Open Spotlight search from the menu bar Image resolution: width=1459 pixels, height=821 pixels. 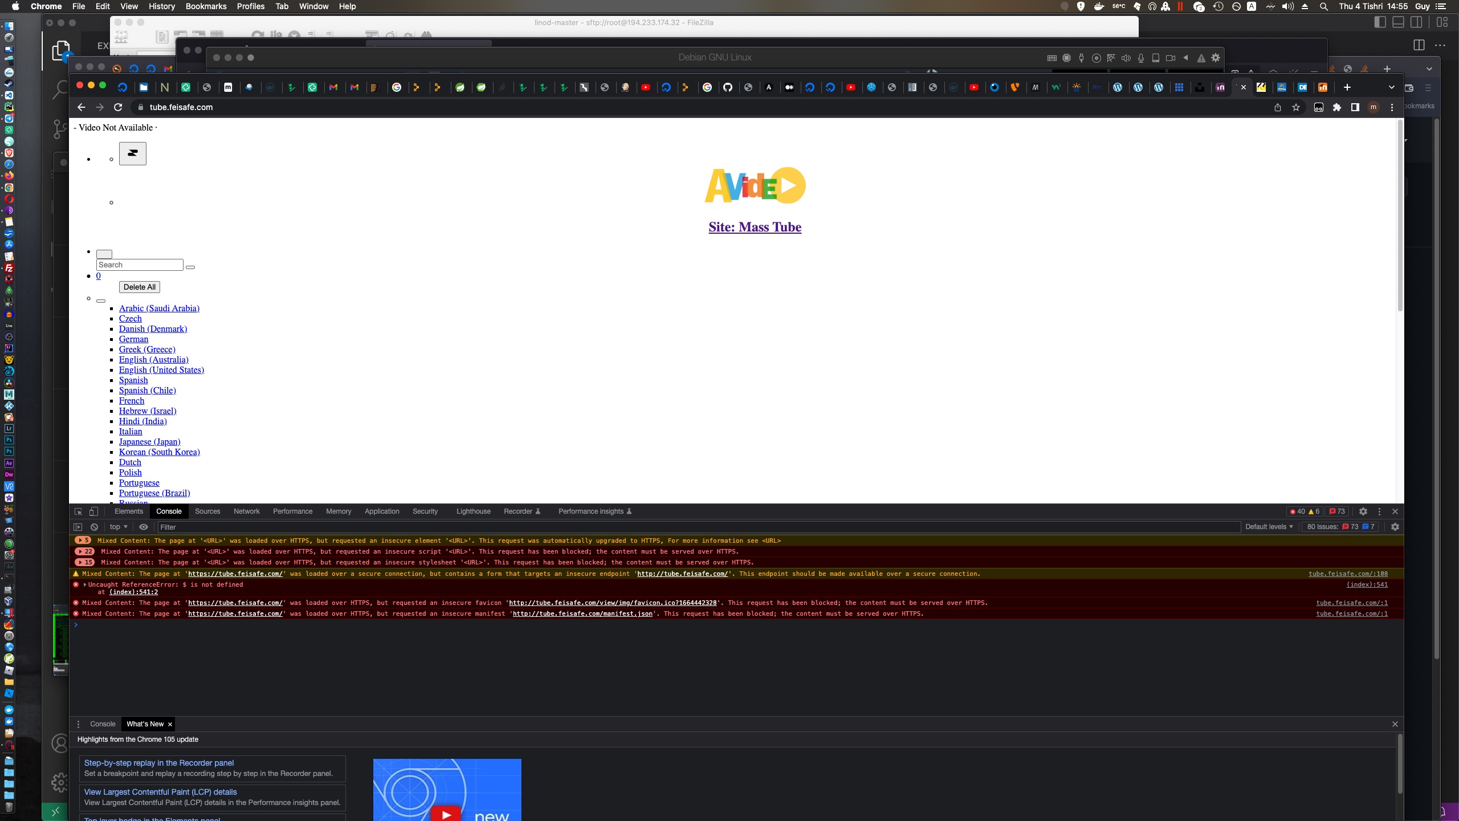point(1323,6)
